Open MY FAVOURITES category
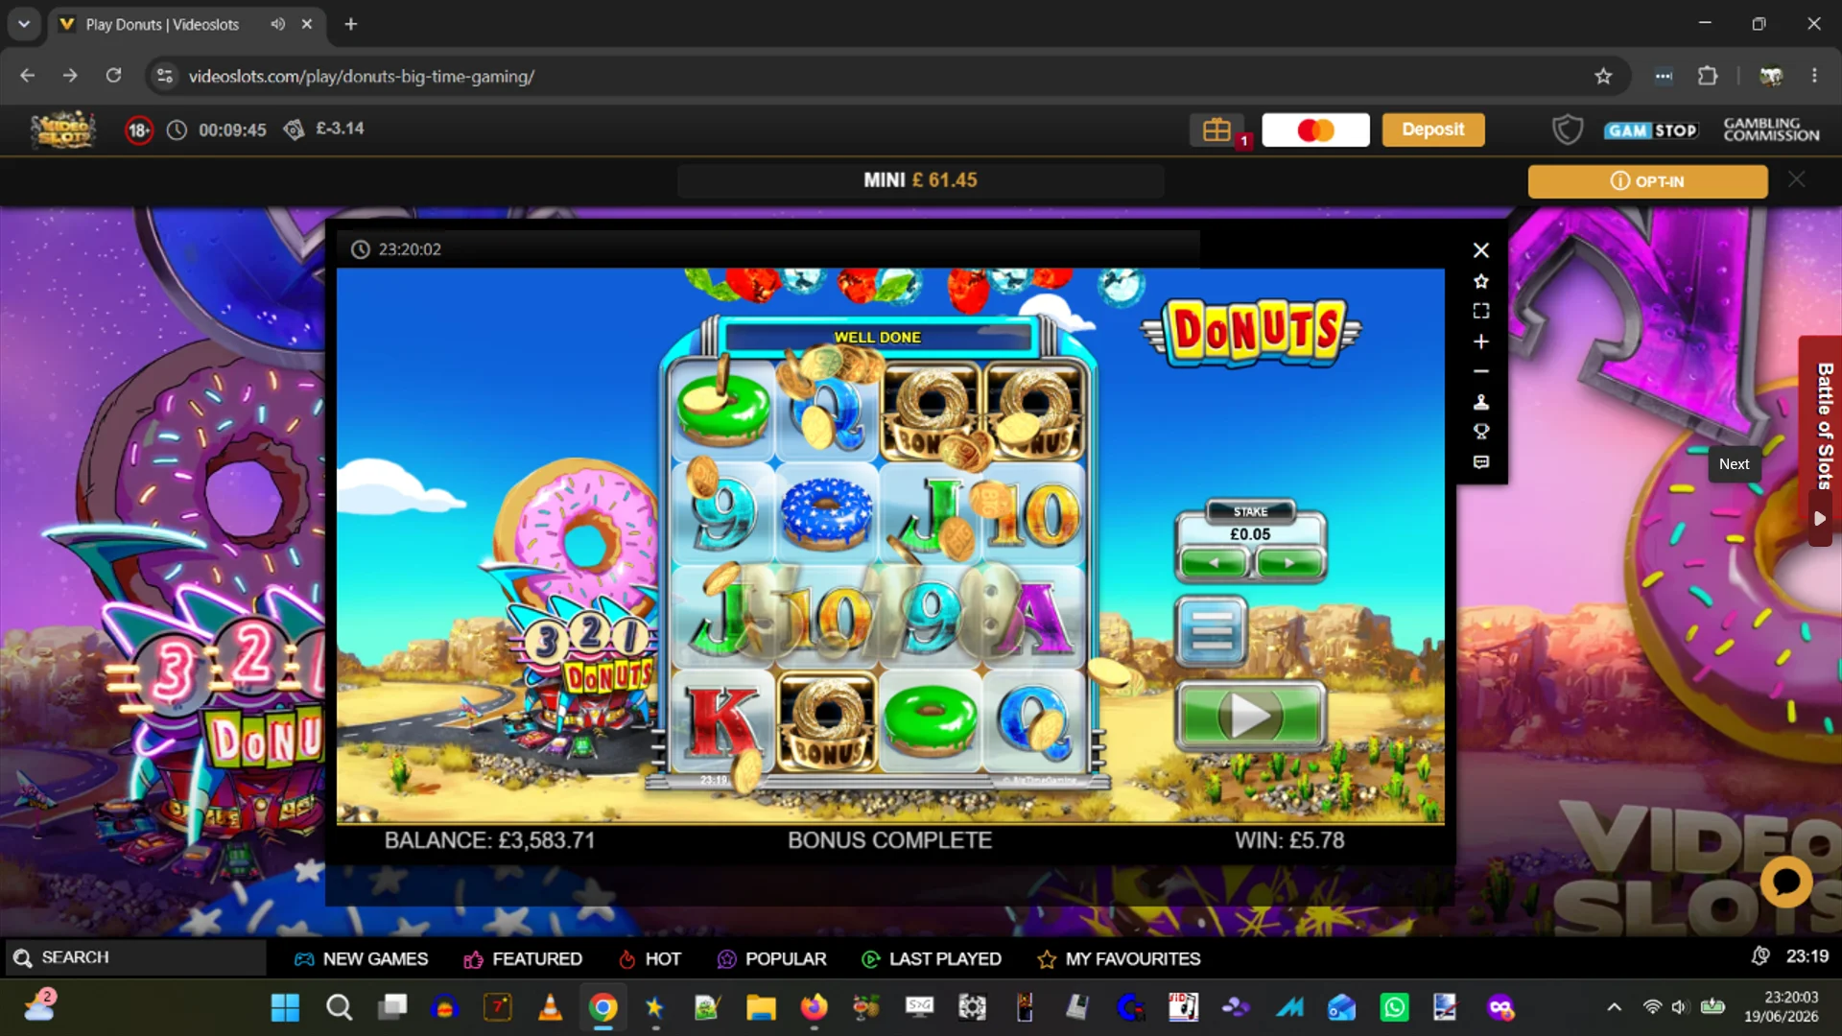 click(1119, 959)
